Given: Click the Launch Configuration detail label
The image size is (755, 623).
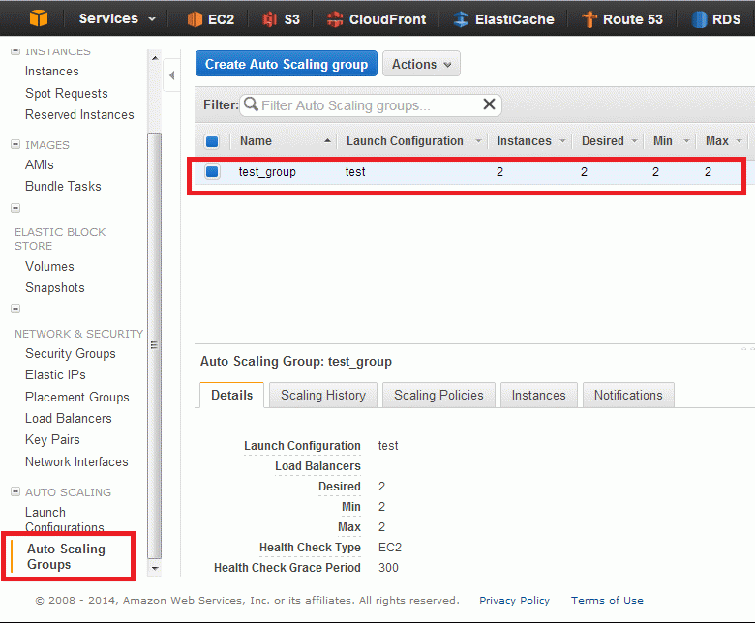Looking at the screenshot, I should (302, 446).
